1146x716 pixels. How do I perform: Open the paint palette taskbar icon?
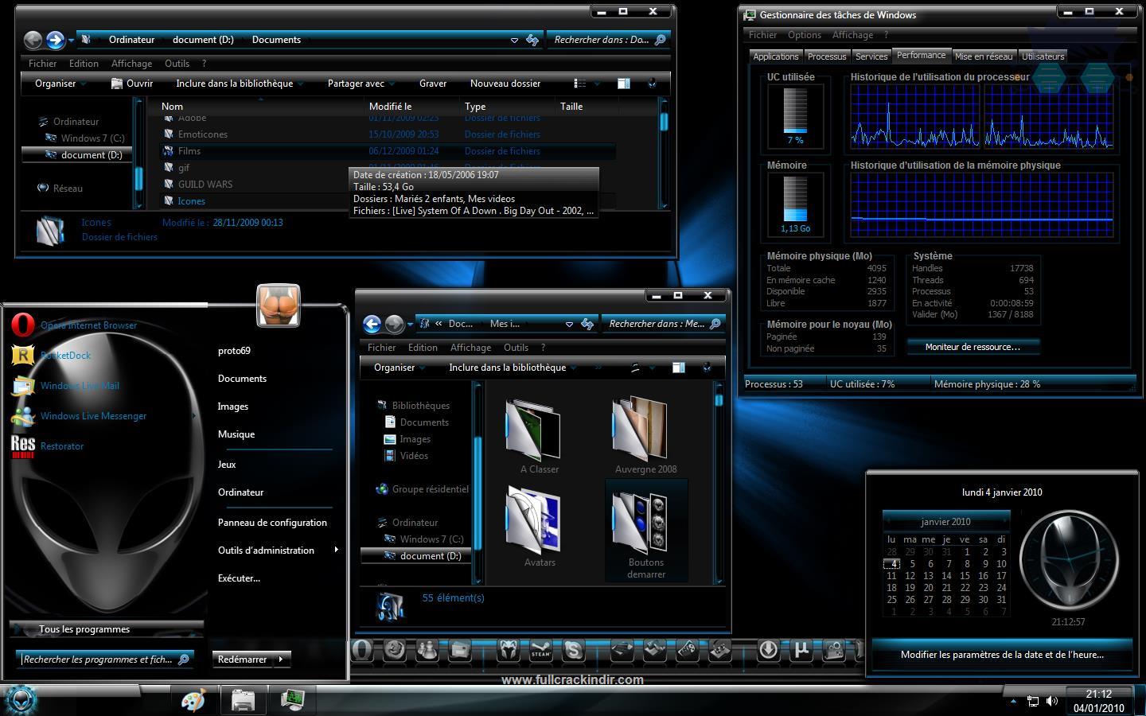coord(193,700)
